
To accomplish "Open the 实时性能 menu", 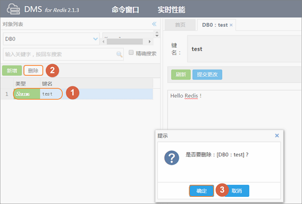I will (x=171, y=10).
